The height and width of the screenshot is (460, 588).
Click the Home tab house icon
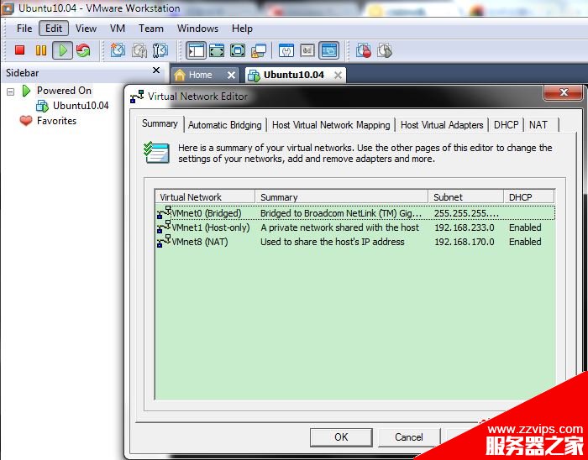point(180,75)
